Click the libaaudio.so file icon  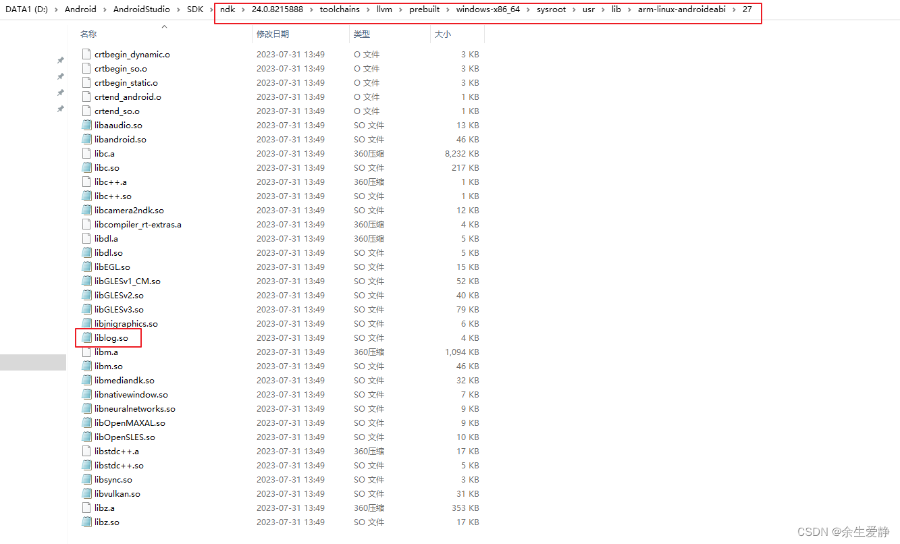[x=86, y=125]
